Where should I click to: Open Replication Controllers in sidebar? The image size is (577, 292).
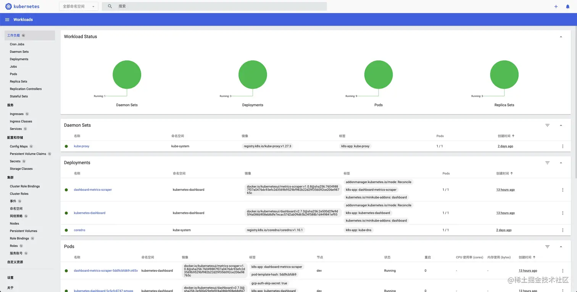[x=26, y=89]
